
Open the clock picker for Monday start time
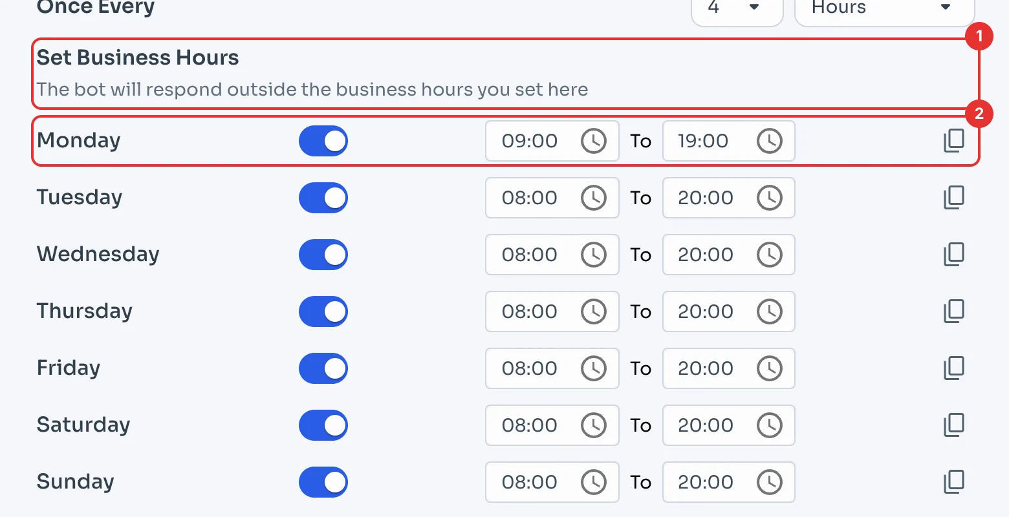(593, 141)
